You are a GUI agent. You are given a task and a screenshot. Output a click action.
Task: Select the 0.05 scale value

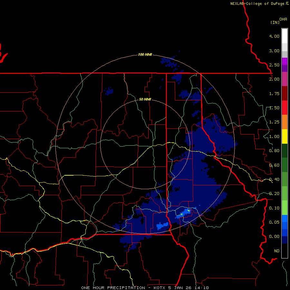click(274, 222)
